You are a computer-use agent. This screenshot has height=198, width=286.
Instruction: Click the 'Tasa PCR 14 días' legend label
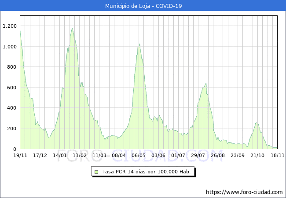pyautogui.click(x=147, y=172)
